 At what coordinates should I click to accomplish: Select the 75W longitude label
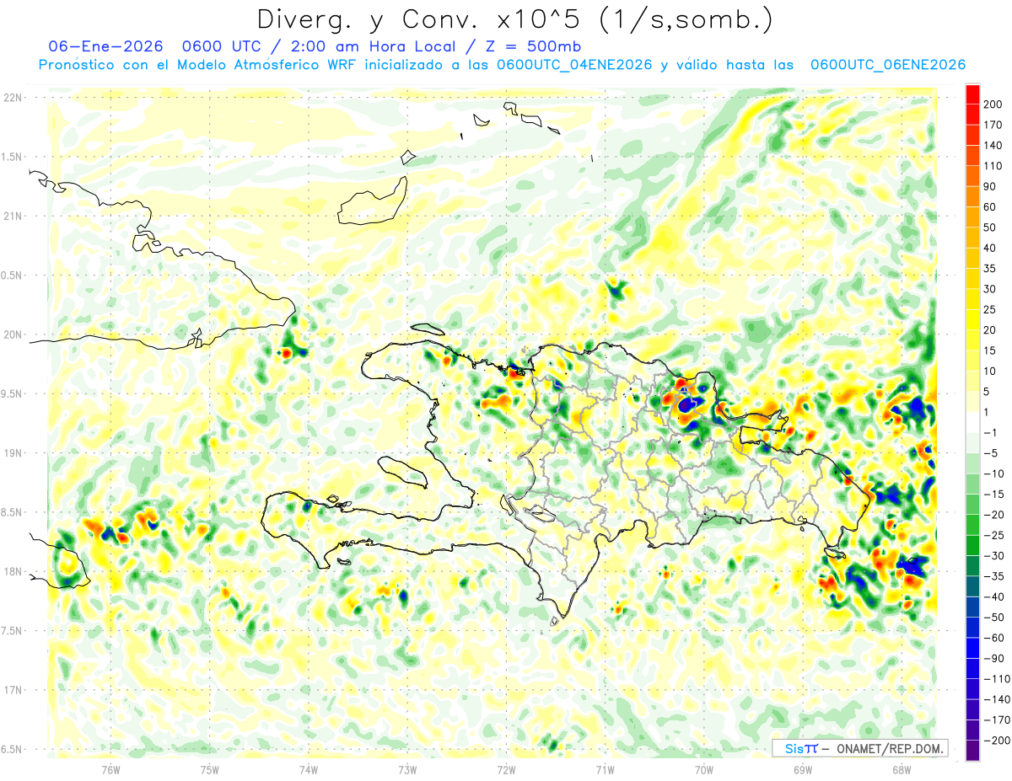coord(210,770)
